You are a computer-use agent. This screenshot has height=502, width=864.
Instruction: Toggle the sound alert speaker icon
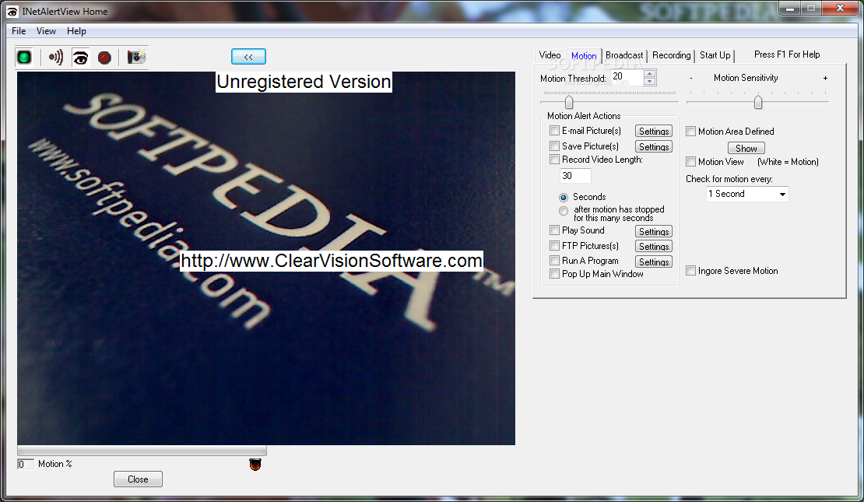tap(55, 58)
